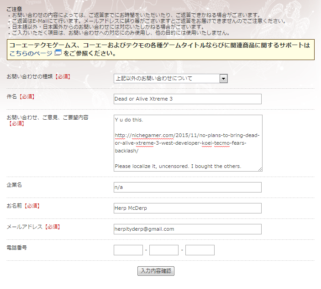Viewport: 321px width, 289px height.
Task: Click the ご注意 heading text
Action: click(14, 9)
